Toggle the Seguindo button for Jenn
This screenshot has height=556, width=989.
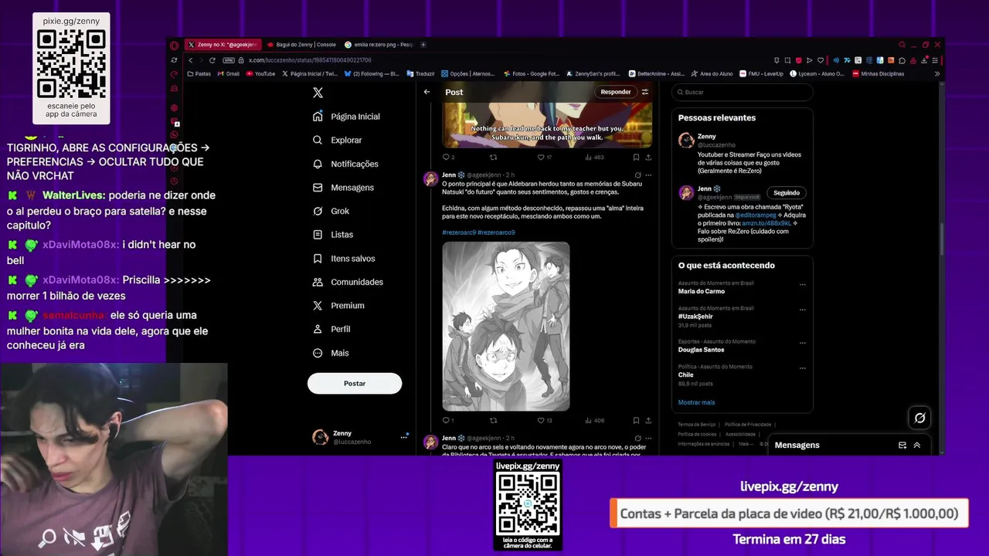(x=787, y=192)
